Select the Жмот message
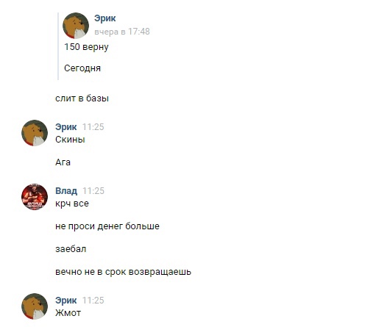 coord(68,313)
